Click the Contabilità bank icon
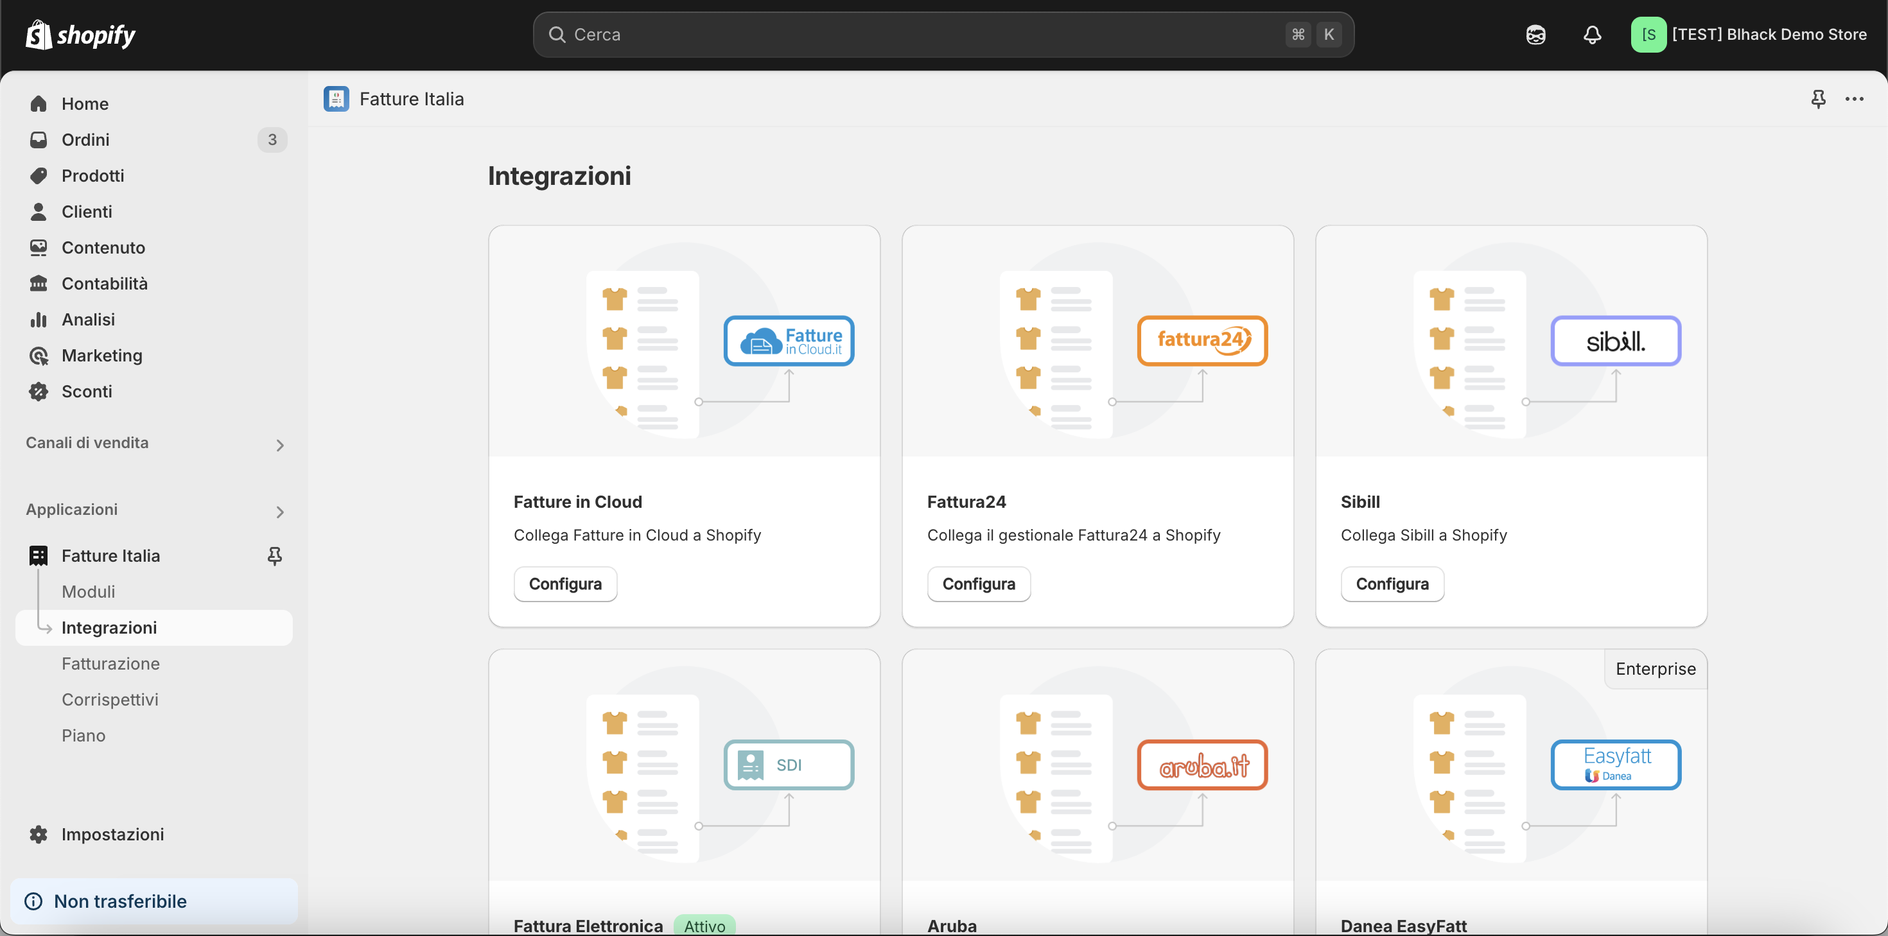 39,283
